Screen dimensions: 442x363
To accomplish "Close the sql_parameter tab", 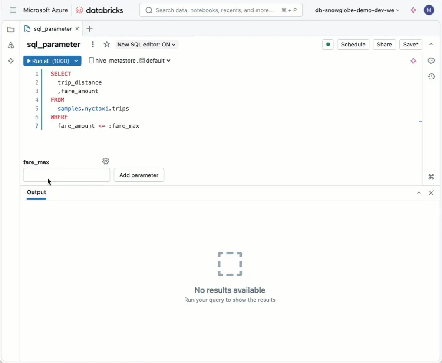I will pos(77,29).
